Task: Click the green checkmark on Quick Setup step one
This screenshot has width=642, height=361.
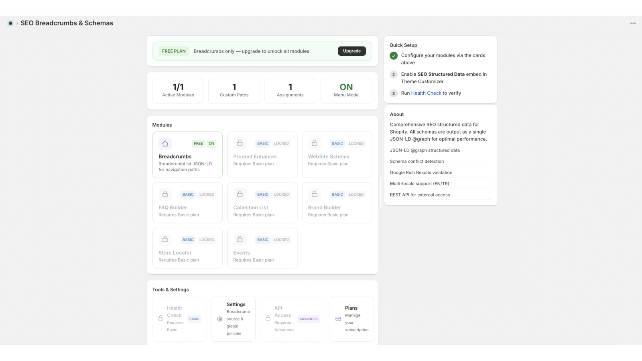Action: 393,56
